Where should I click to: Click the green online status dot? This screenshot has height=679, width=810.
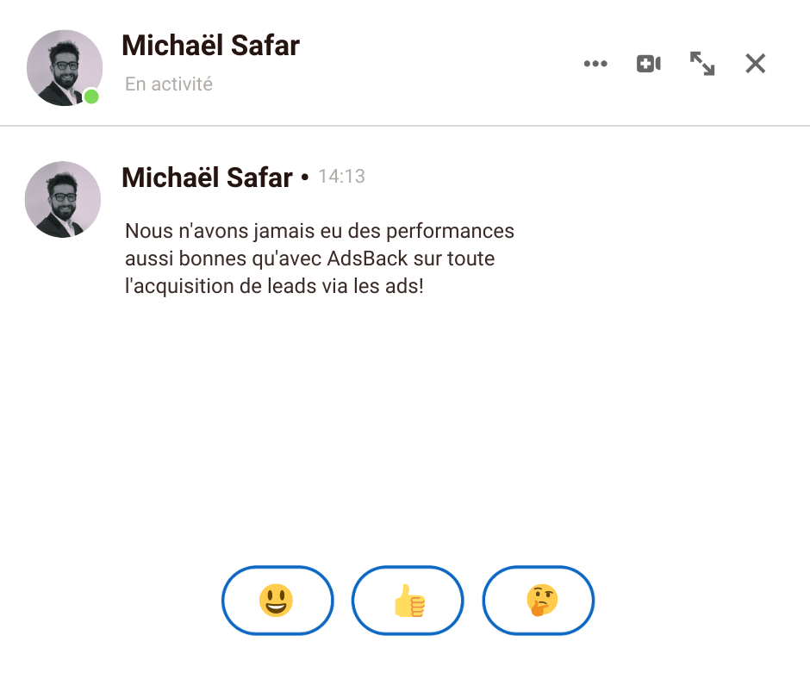(x=91, y=97)
